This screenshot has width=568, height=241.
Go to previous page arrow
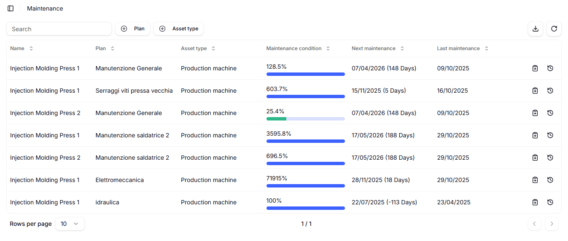[x=534, y=224]
